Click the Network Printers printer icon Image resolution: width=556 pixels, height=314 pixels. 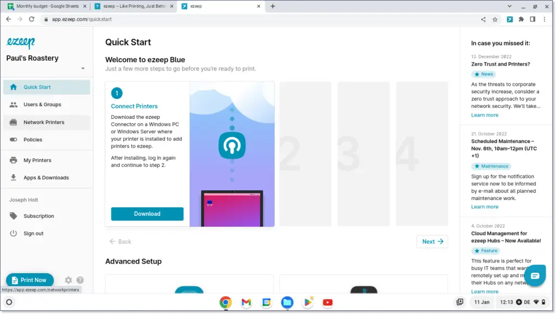coord(12,122)
